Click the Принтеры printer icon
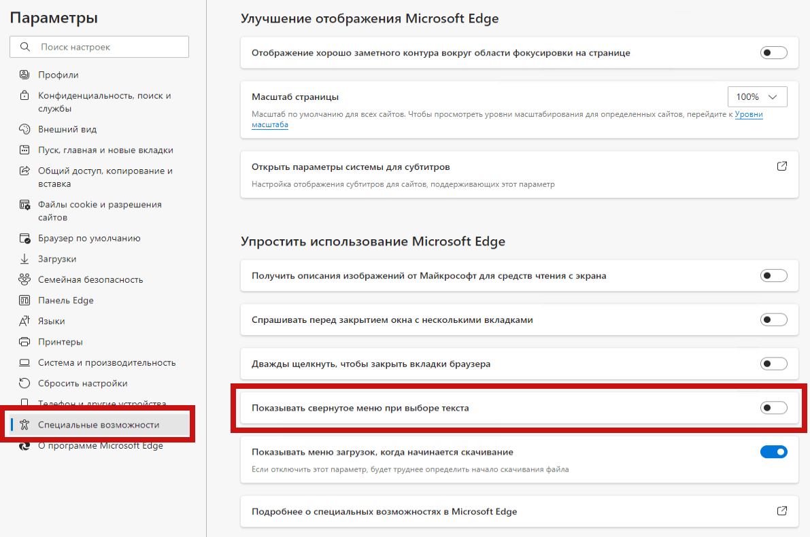 point(24,341)
